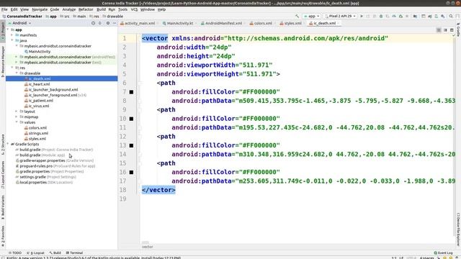
Task: Open the Search Everywhere magnifier icon
Action: [451, 16]
